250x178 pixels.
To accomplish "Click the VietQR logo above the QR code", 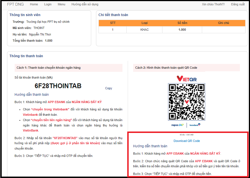I will [187, 79].
